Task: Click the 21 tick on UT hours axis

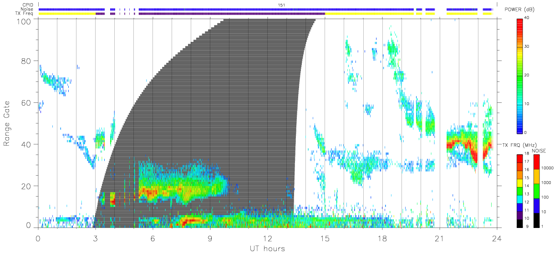Action: point(439,238)
